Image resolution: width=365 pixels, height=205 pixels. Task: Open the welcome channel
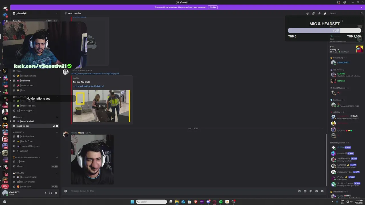(35, 81)
